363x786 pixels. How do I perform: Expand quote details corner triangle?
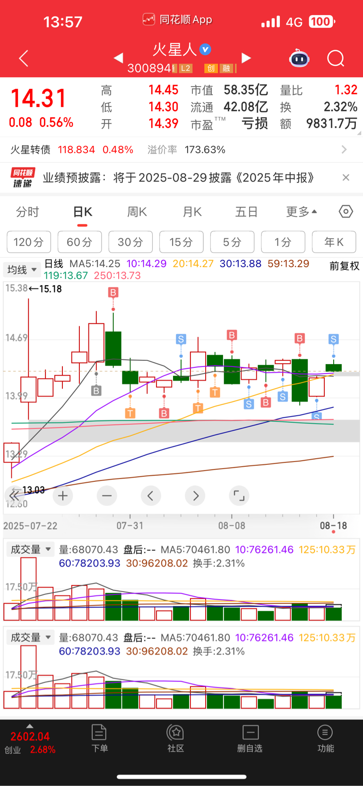coord(360,133)
